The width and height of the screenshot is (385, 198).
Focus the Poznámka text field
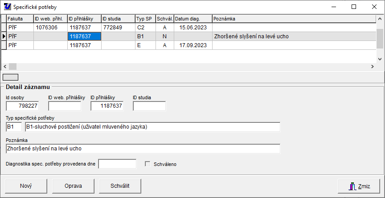pos(143,149)
